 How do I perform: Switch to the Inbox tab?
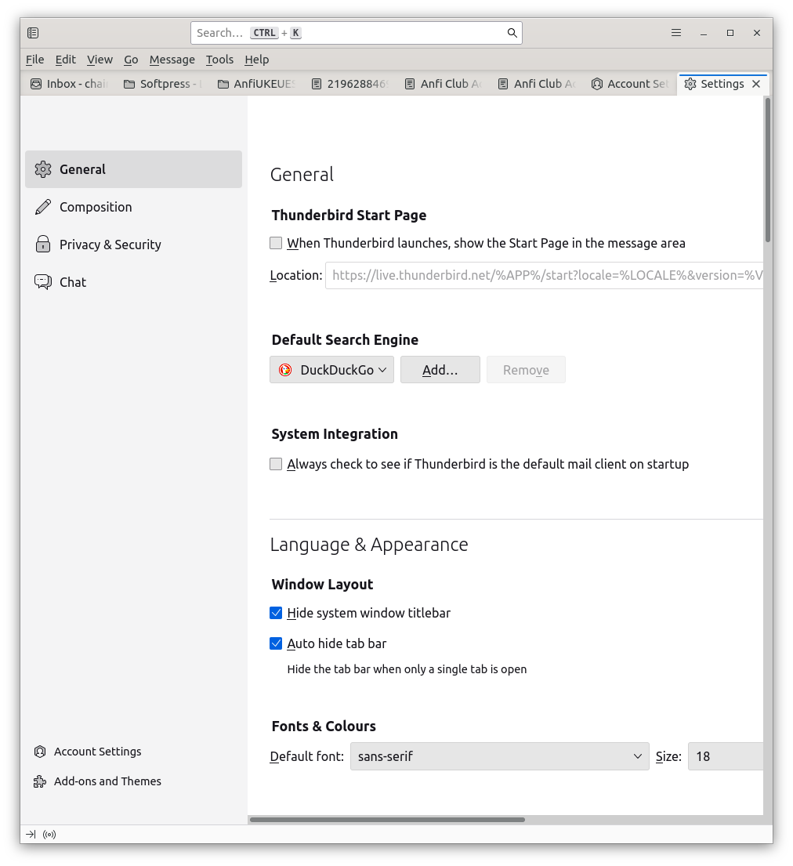[x=69, y=84]
